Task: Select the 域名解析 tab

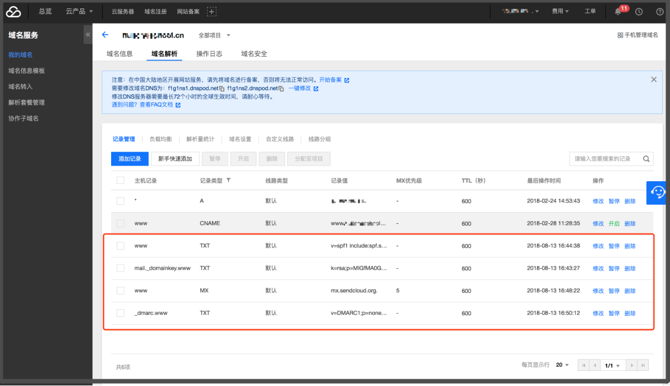Action: click(164, 54)
